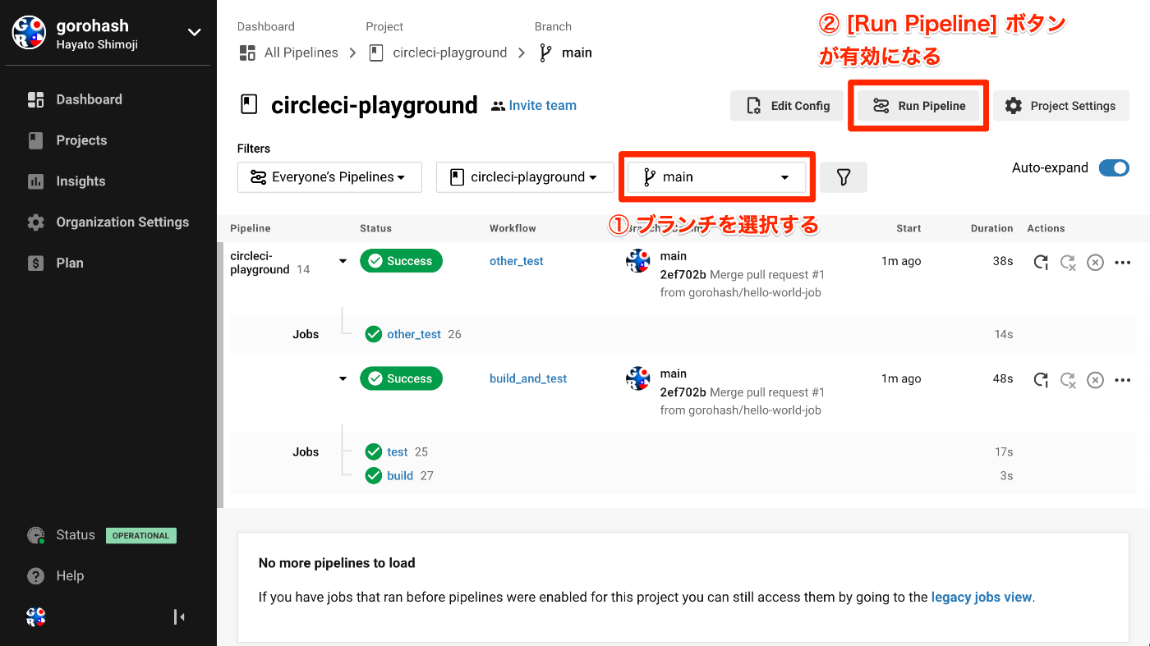Open Project Settings
Screen dimensions: 1150x646
1060,106
